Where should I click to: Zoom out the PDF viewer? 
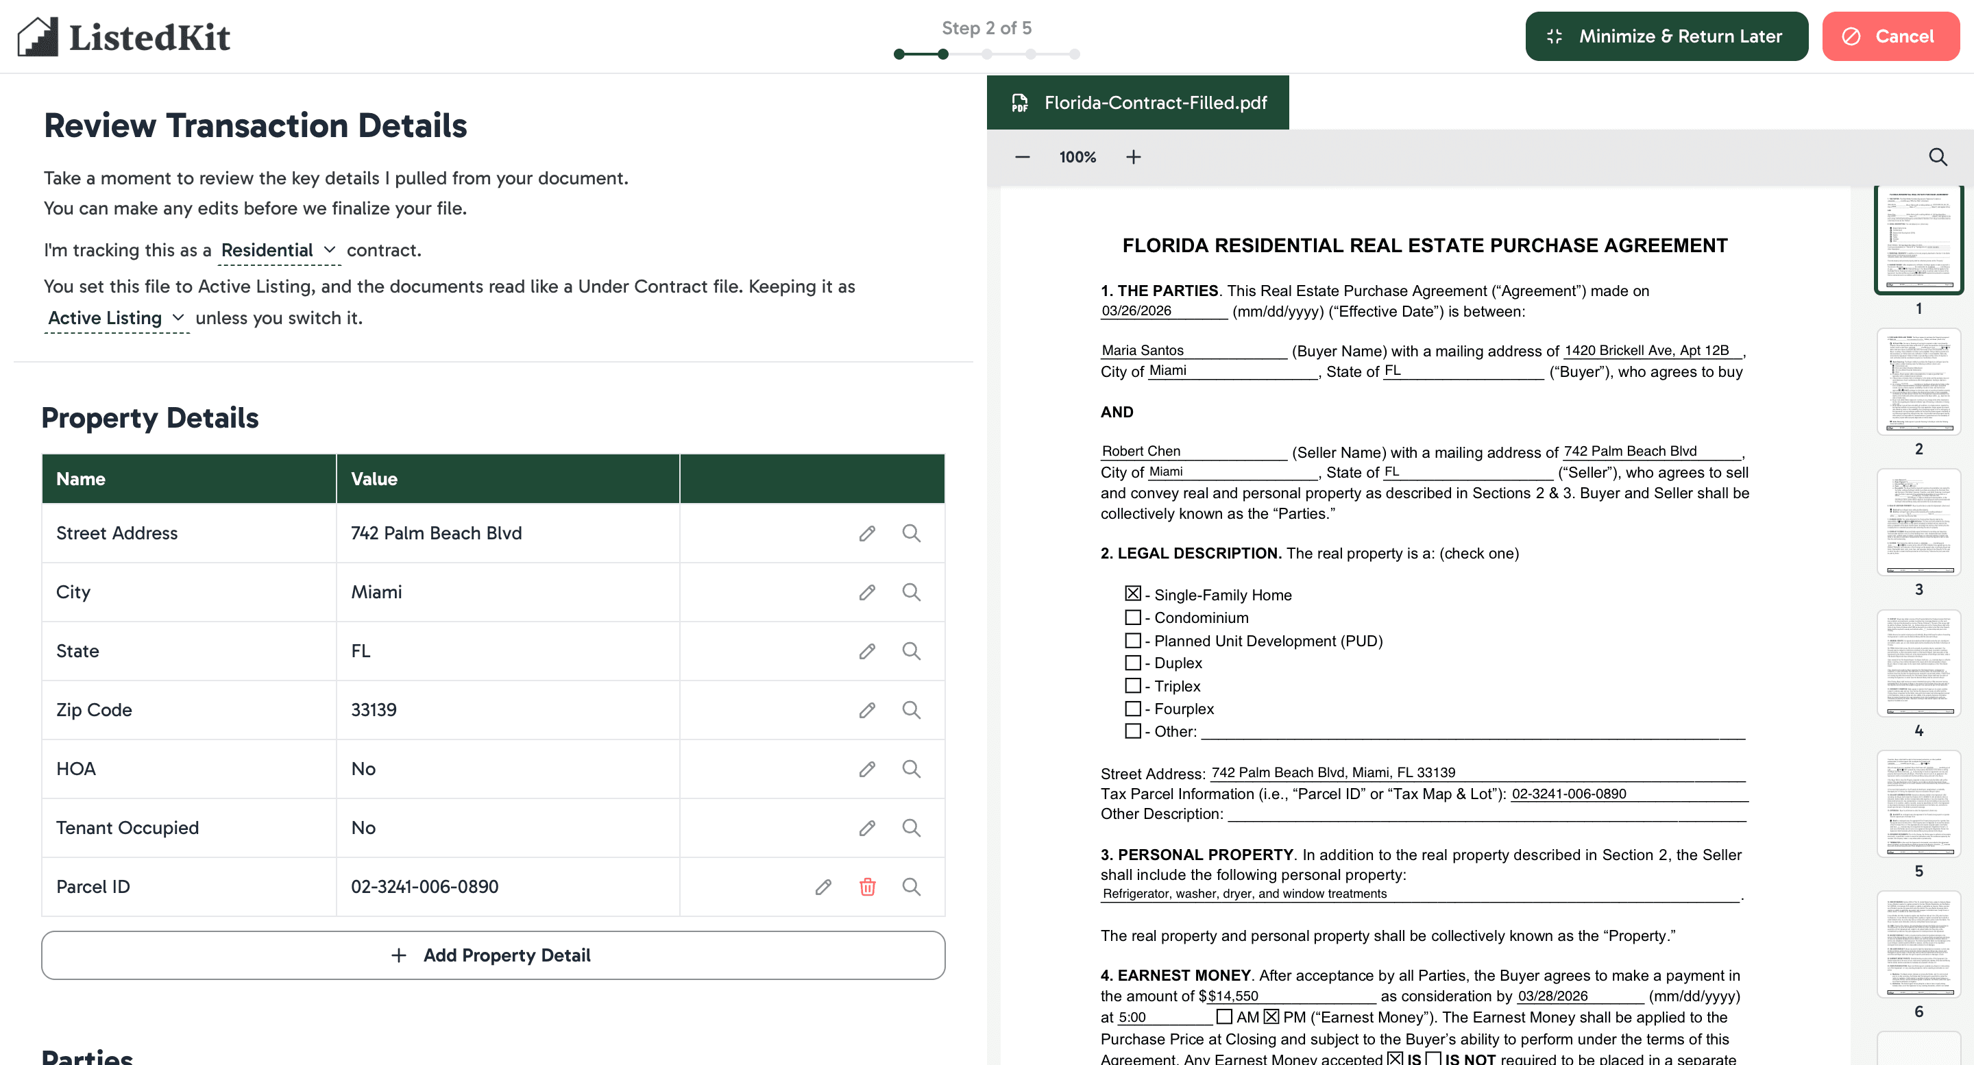point(1022,157)
